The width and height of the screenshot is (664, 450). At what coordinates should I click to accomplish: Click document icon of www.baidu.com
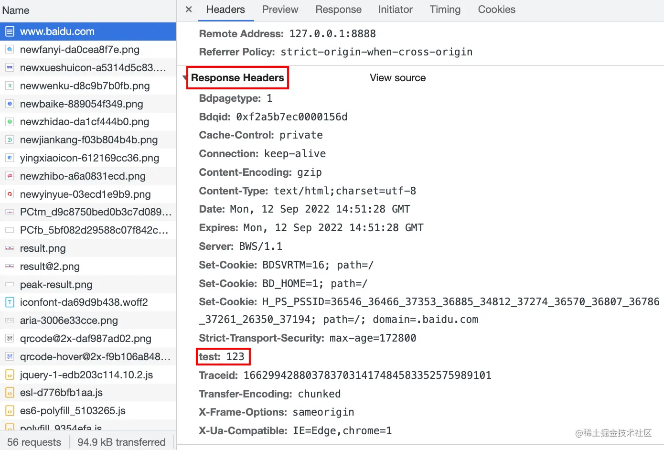[x=10, y=32]
